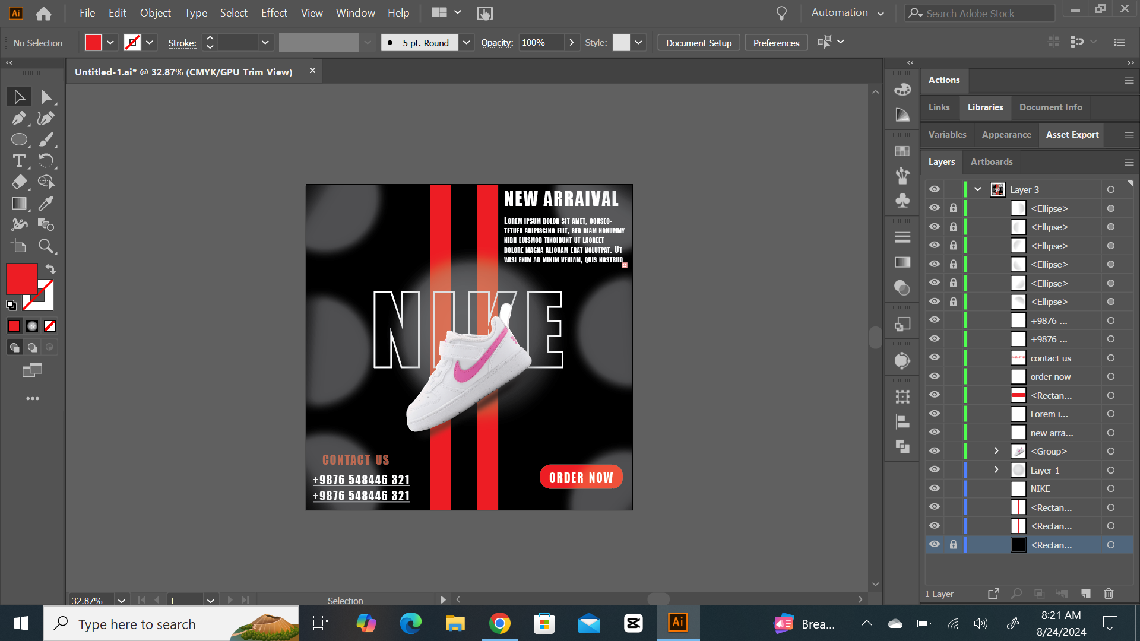Select the Direct Selection tool
Image resolution: width=1140 pixels, height=641 pixels.
[46, 97]
